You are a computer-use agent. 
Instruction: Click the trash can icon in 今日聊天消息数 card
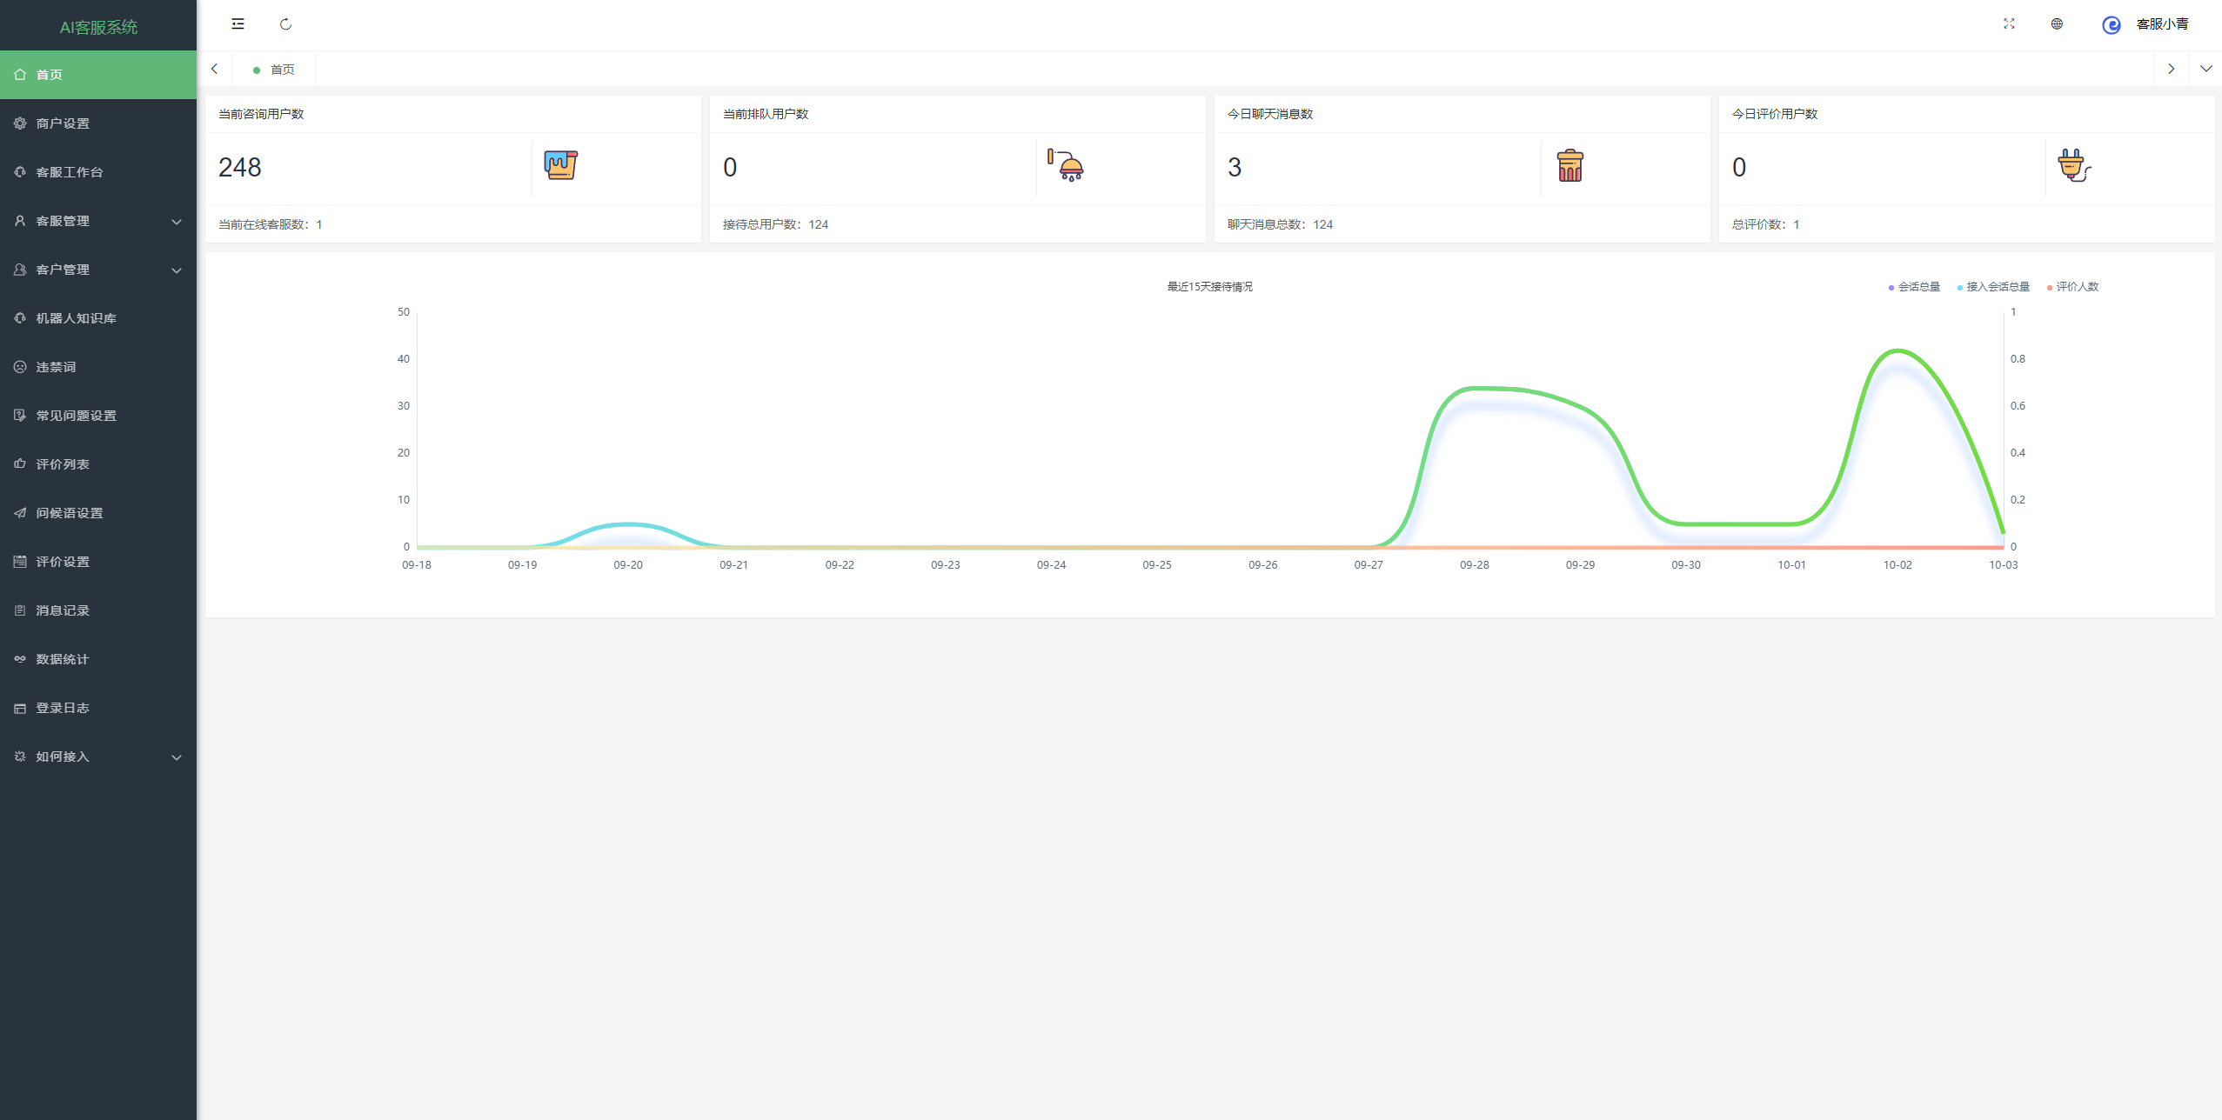click(x=1570, y=165)
